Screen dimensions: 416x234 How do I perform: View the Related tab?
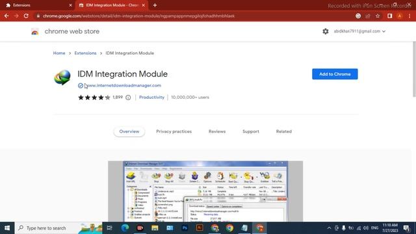(x=283, y=131)
